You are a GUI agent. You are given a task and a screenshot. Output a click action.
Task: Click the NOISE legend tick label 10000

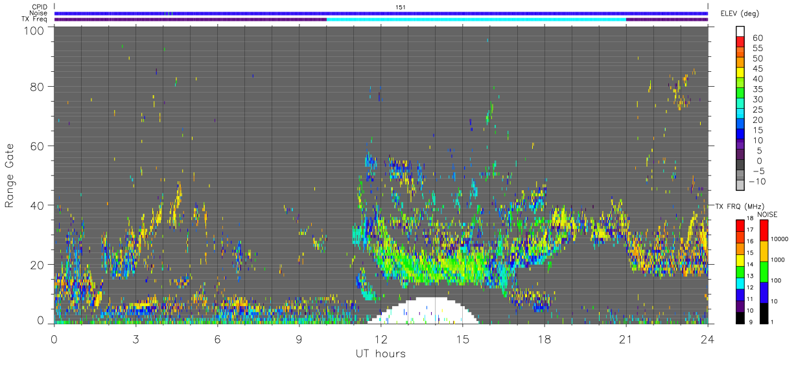tap(779, 239)
